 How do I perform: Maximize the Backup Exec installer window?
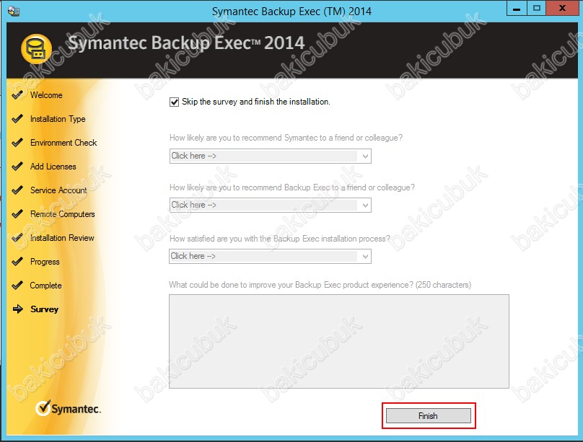click(537, 9)
